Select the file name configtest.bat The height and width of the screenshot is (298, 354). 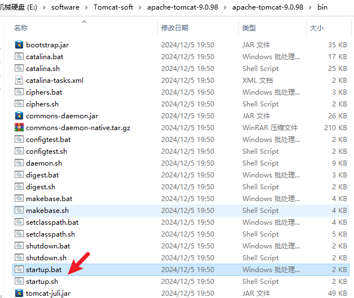click(48, 139)
